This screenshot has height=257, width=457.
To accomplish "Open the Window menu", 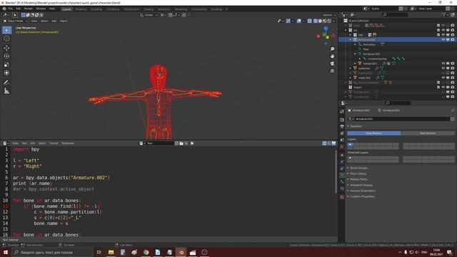I will coord(41,9).
